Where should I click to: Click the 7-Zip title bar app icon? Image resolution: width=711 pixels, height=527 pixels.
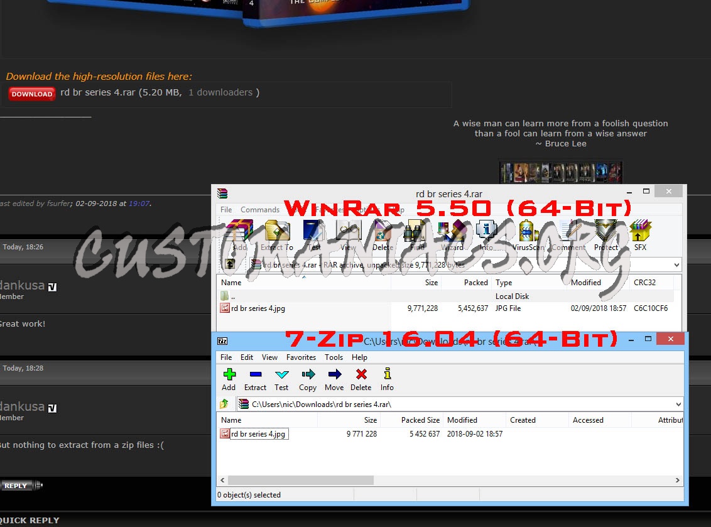click(x=222, y=341)
